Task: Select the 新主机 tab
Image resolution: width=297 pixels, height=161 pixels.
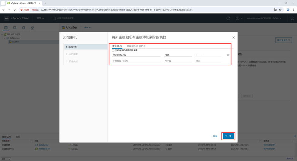Action: (117, 46)
